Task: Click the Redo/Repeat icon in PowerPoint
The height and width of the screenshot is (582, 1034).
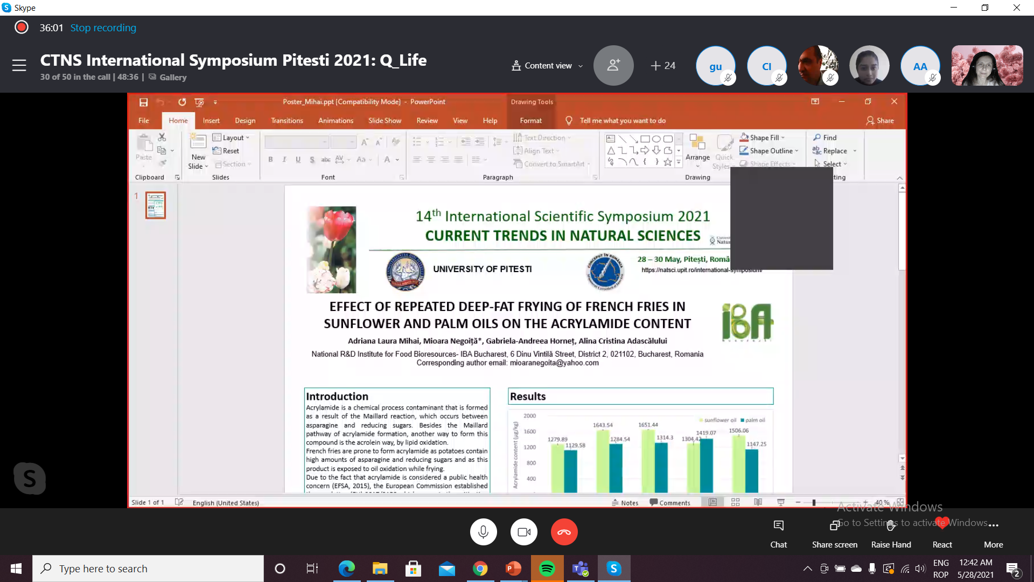Action: pos(182,102)
